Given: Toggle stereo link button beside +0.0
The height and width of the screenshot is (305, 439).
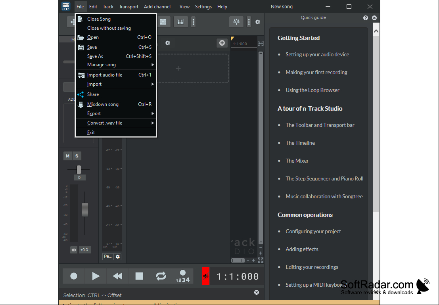Looking at the screenshot, I should (x=74, y=250).
